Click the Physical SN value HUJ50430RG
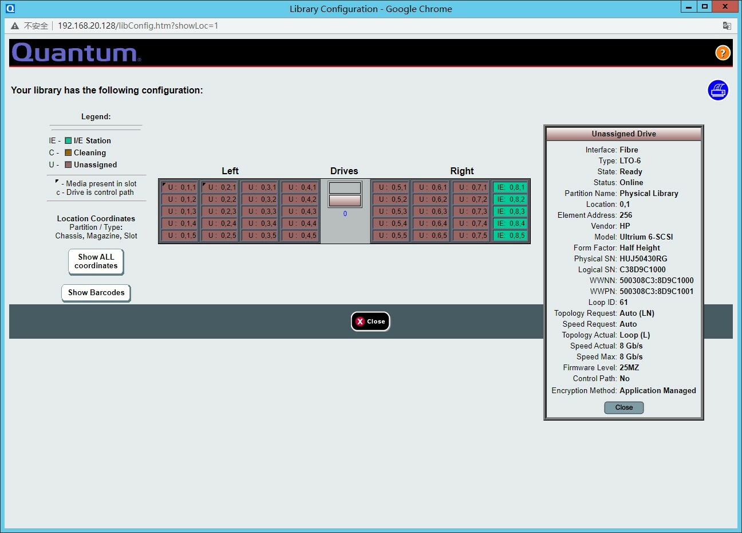Screen dimensions: 742x533 (644, 259)
